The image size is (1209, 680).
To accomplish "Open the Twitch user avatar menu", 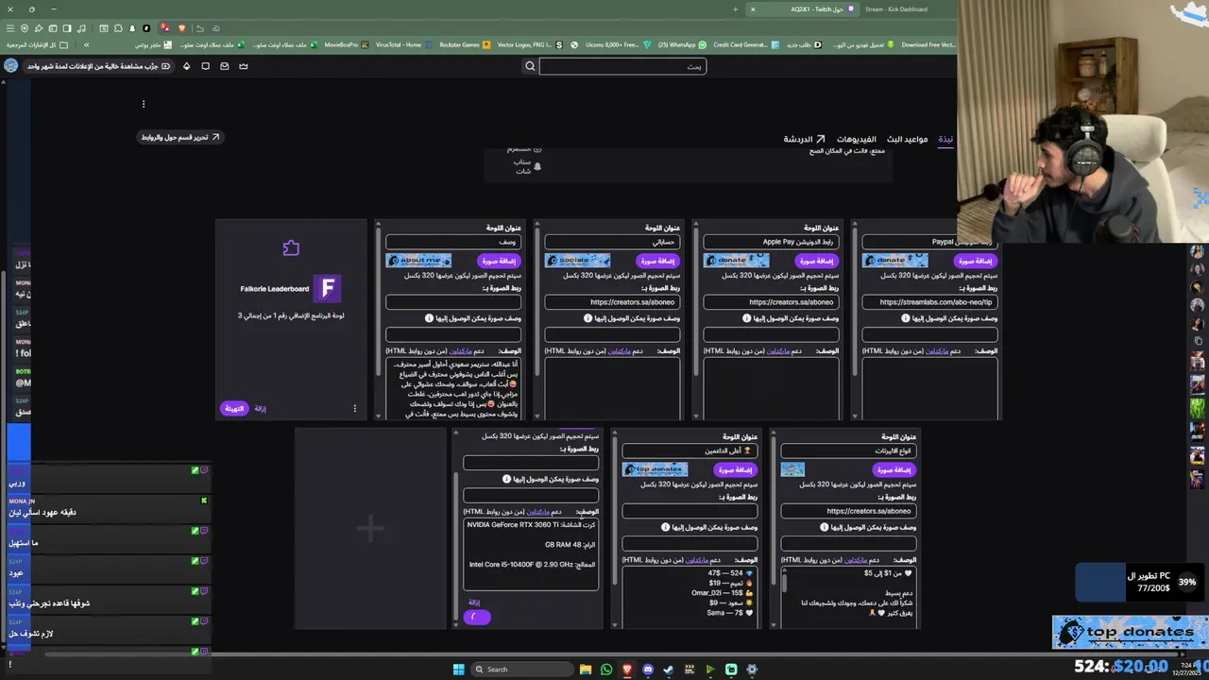I will (10, 65).
